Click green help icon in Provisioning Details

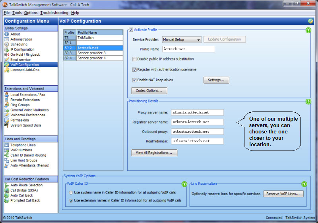[308, 102]
